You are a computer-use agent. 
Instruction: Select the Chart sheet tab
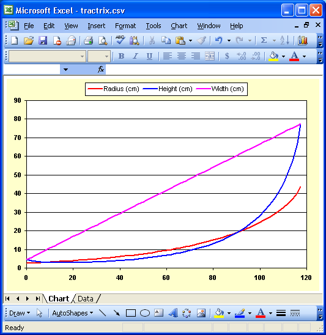[x=59, y=299]
